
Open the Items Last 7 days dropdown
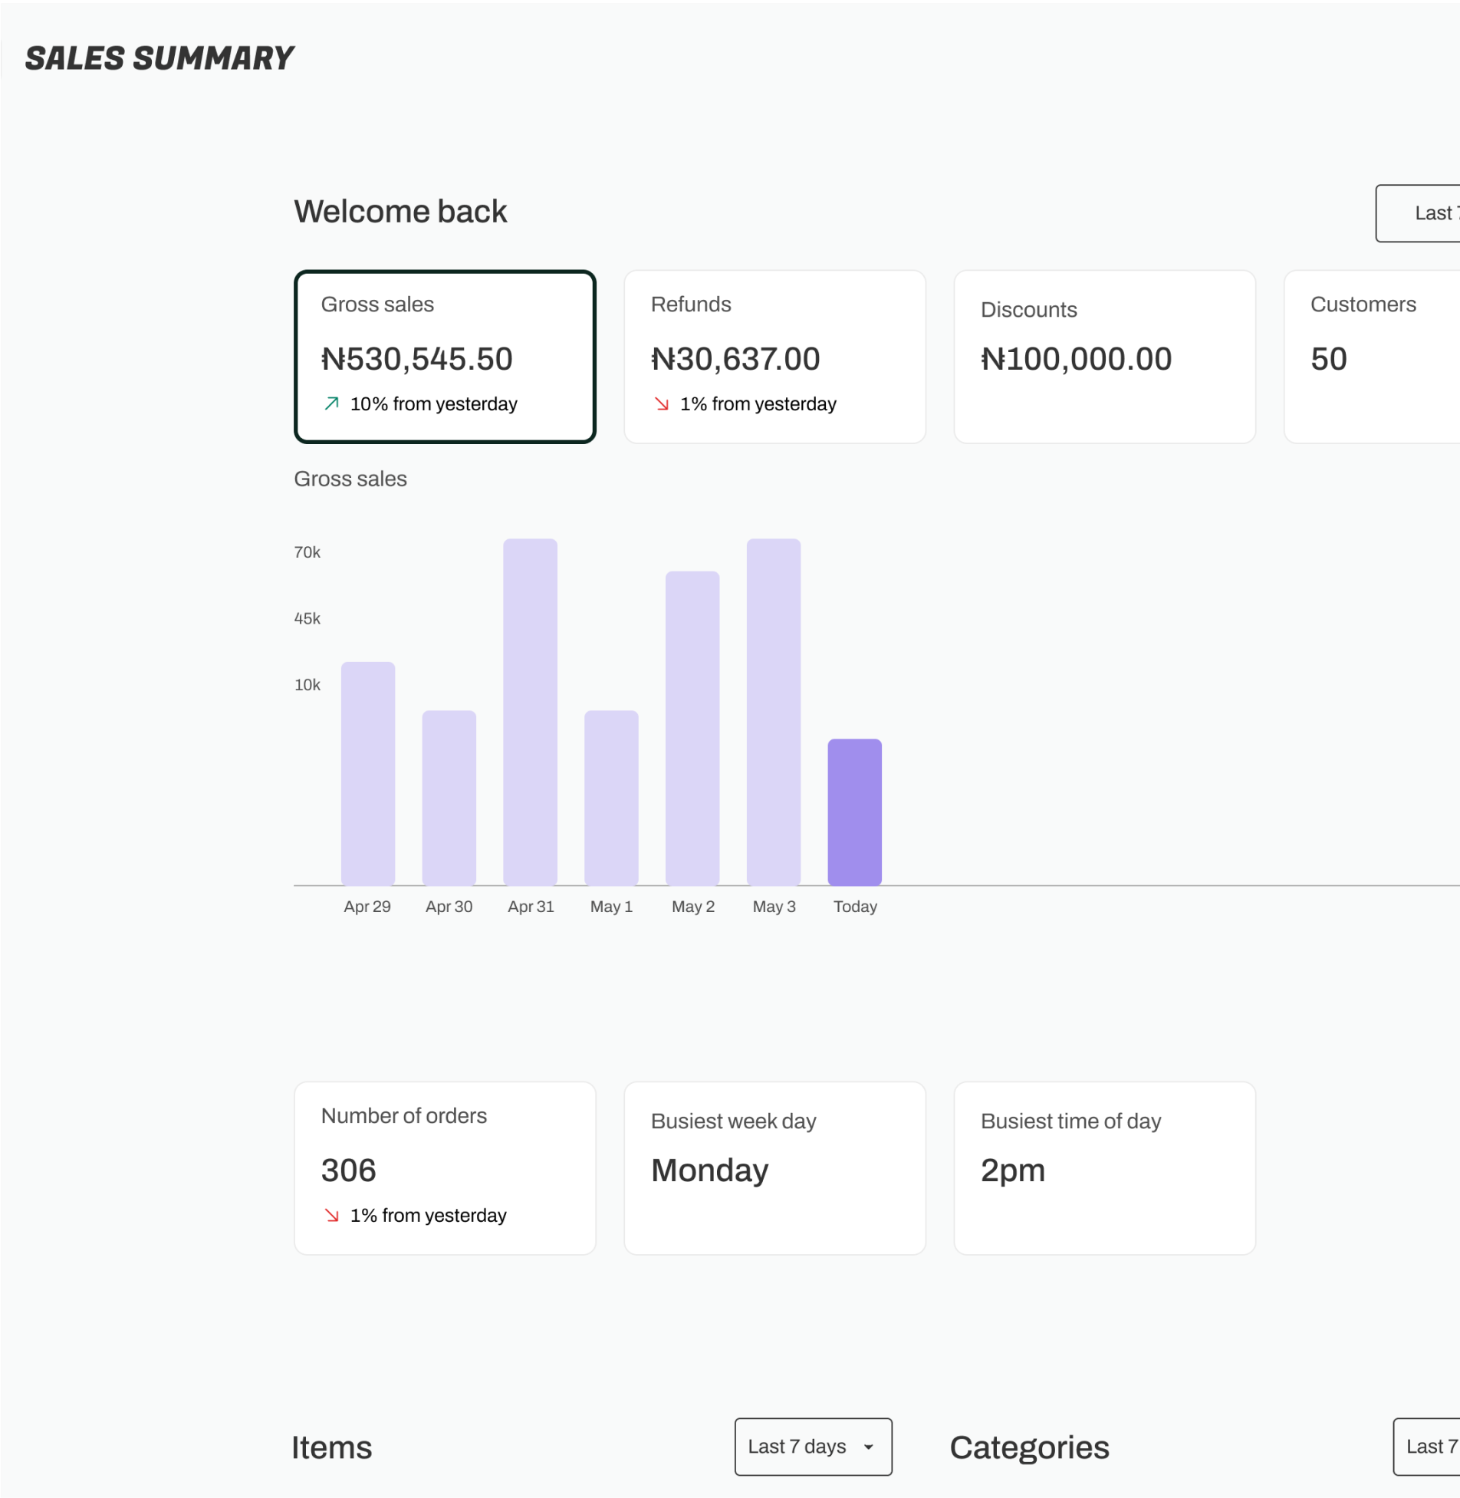coord(813,1447)
